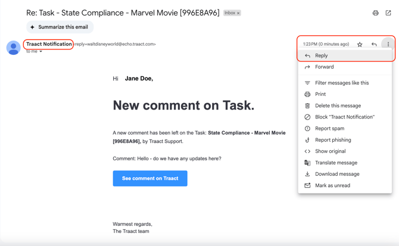Viewport: 399px width, 246px height.
Task: Click the reply arrow icon beside the star
Action: click(x=374, y=44)
